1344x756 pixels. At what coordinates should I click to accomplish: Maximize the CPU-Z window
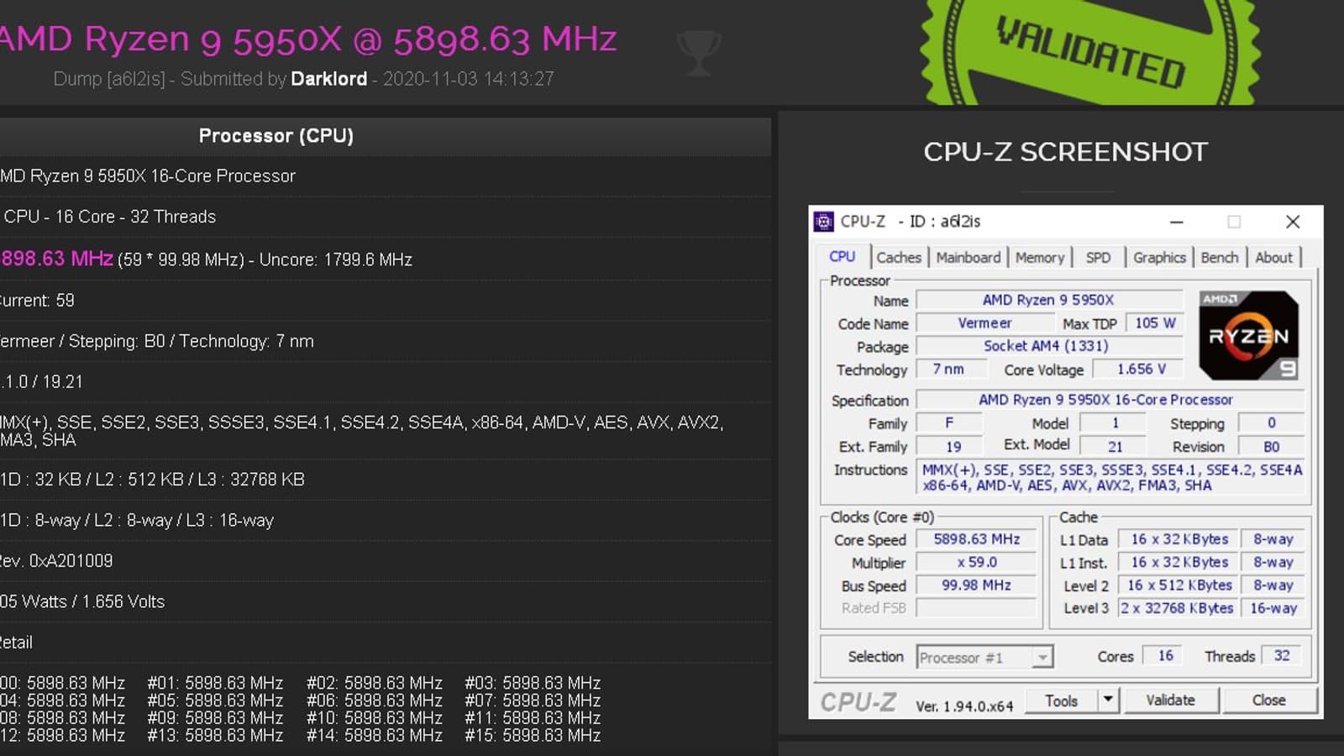(1234, 222)
